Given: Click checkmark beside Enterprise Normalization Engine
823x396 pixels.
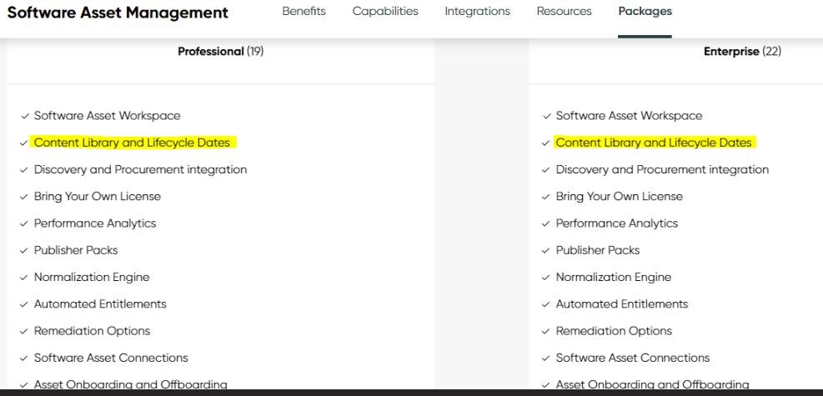Looking at the screenshot, I should [547, 278].
